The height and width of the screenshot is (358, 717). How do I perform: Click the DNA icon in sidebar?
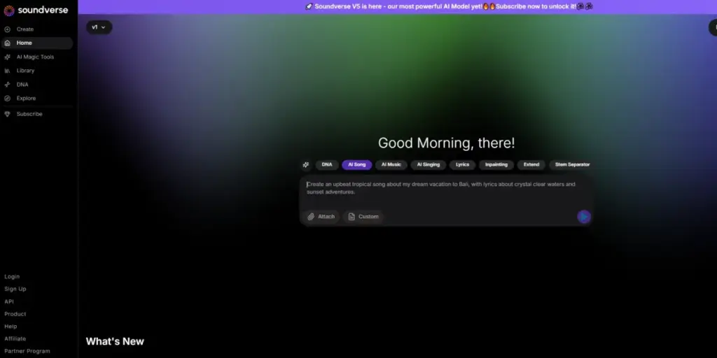7,85
